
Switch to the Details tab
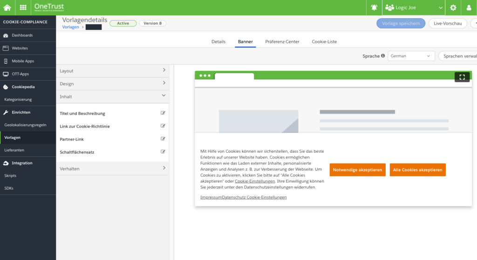coord(218,42)
